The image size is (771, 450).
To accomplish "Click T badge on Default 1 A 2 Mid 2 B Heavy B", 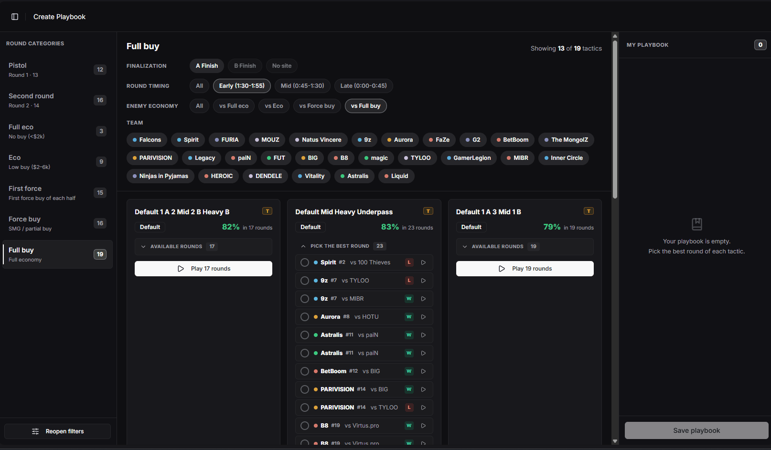I will point(268,211).
